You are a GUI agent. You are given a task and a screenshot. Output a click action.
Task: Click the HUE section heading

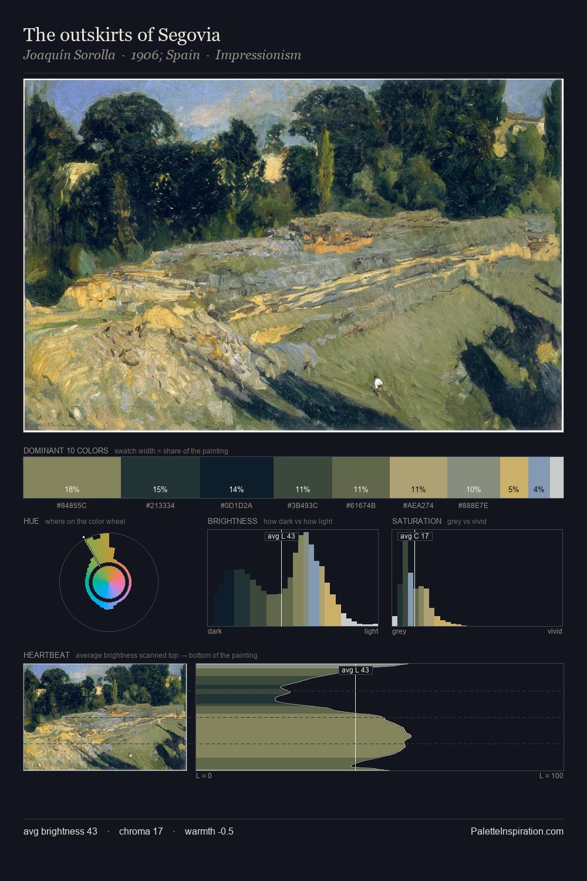tap(31, 521)
